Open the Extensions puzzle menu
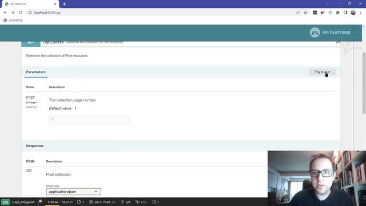Image resolution: width=366 pixels, height=206 pixels. coord(338,13)
